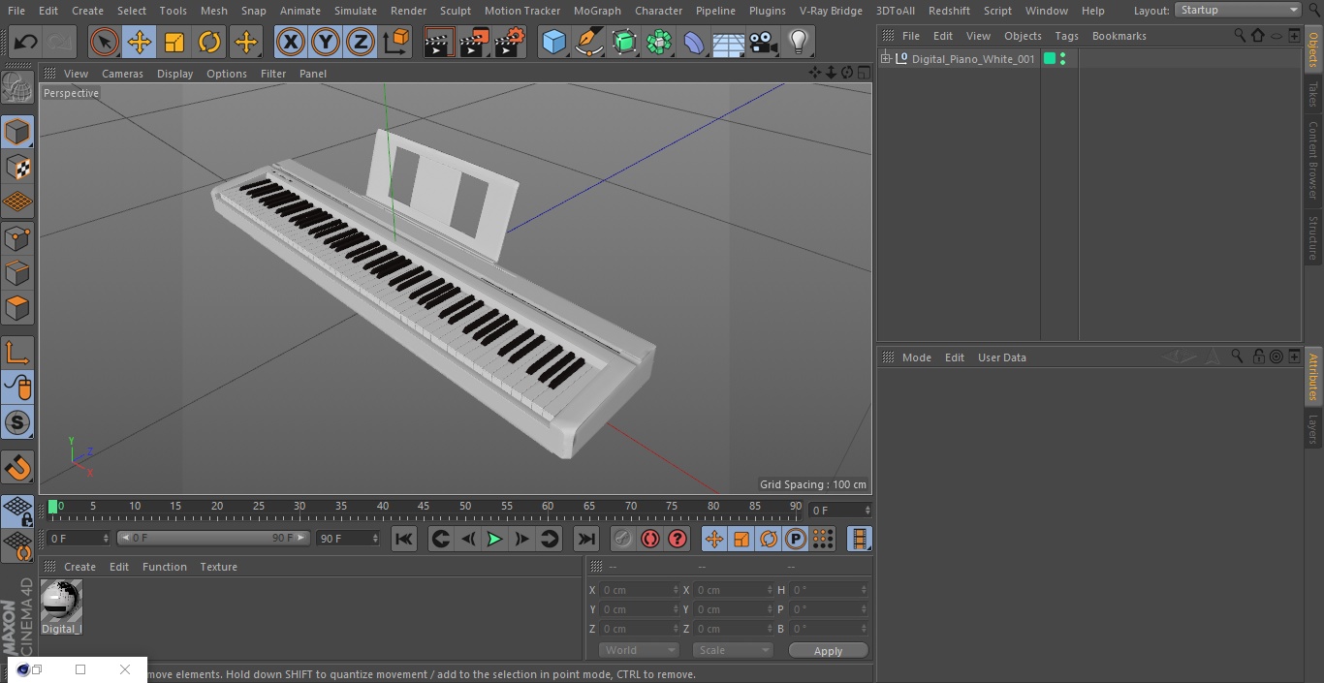Open the Deformer bend icon
Viewport: 1324px width, 683px height.
[694, 43]
